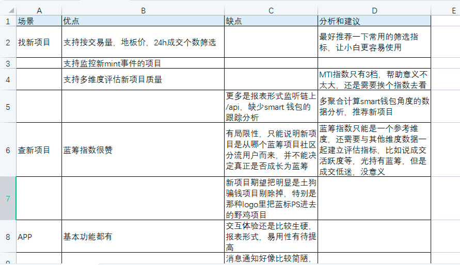The height and width of the screenshot is (265, 460).
Task: Select the cell 基本功能都有
Action: click(x=142, y=237)
